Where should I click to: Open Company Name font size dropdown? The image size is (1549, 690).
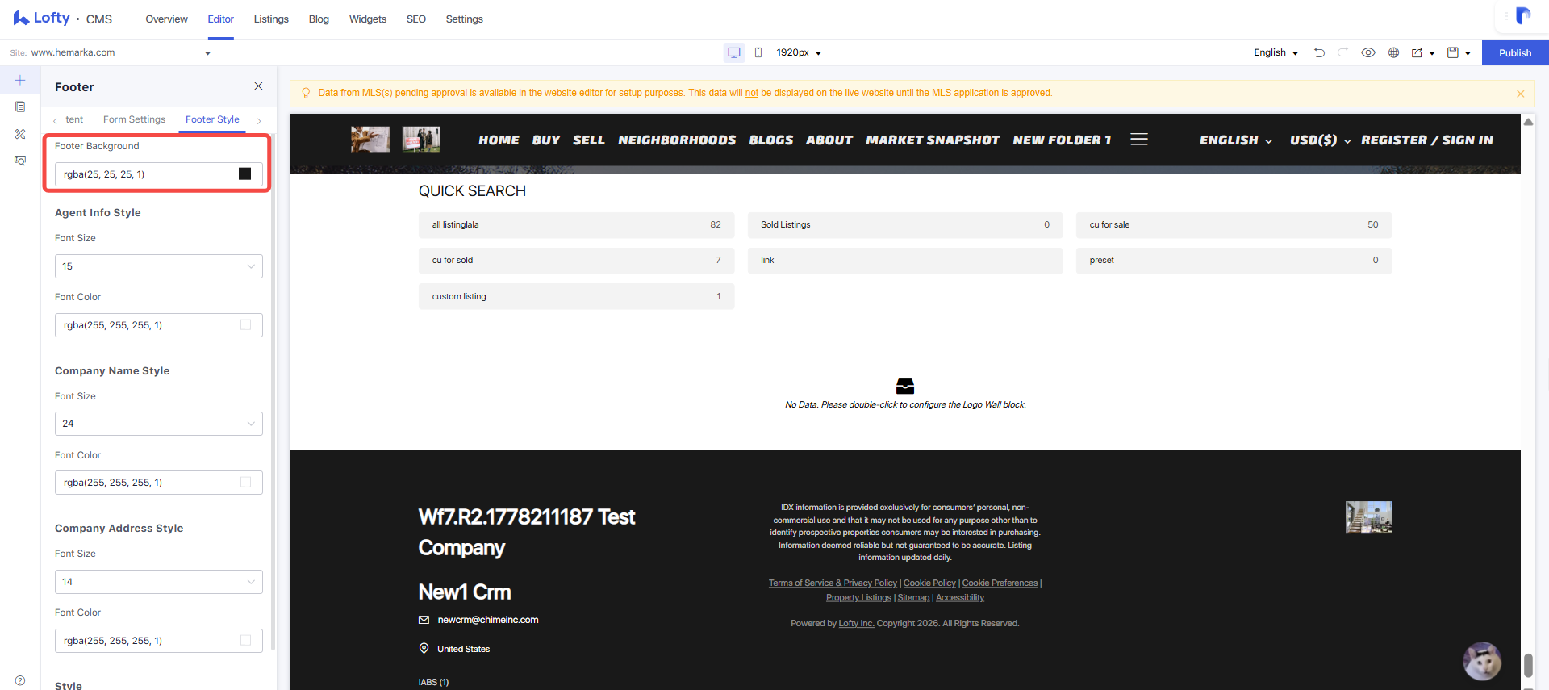point(159,424)
